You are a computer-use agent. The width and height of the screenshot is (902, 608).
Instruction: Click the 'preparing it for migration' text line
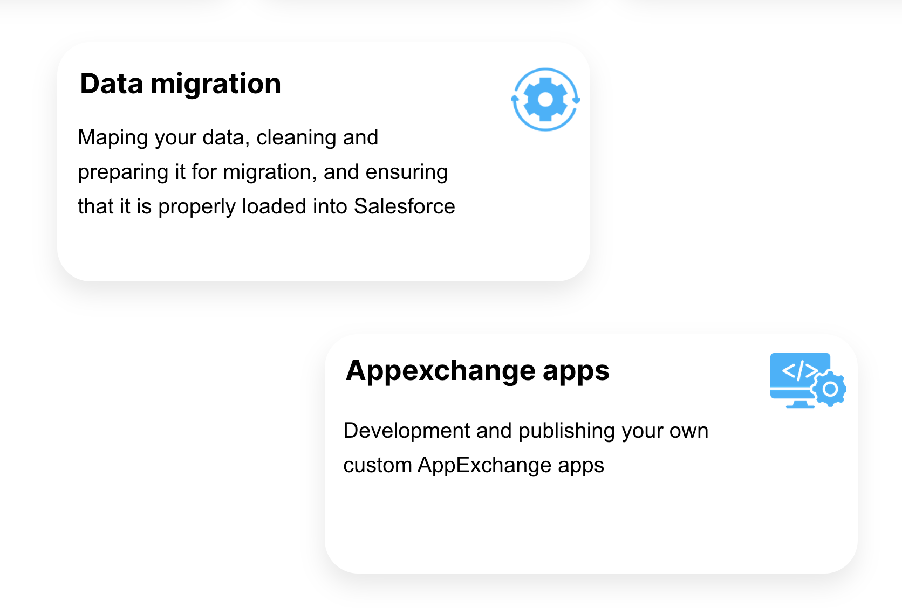(x=263, y=172)
